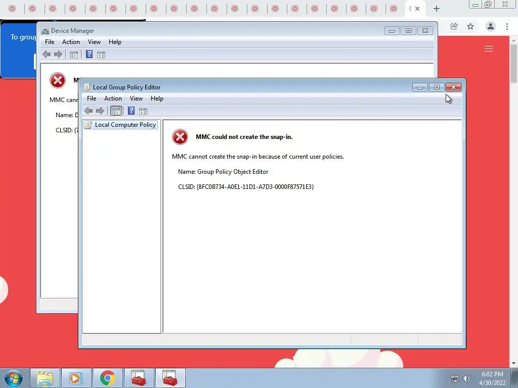Click Back arrow in Device Manager toolbar

click(x=47, y=55)
